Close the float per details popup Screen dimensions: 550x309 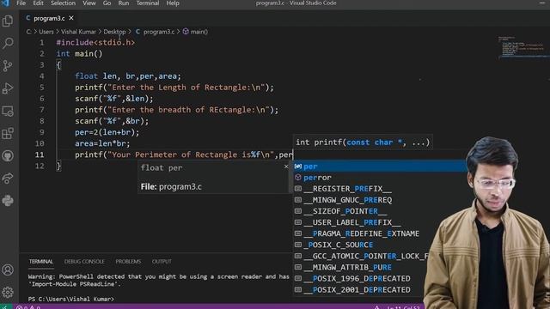pyautogui.click(x=286, y=167)
